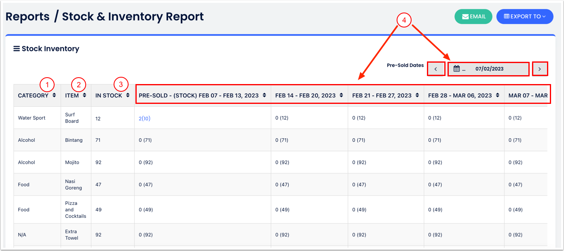Sort the Feb 14 - Feb 20 column
The width and height of the screenshot is (564, 251).
tap(341, 95)
